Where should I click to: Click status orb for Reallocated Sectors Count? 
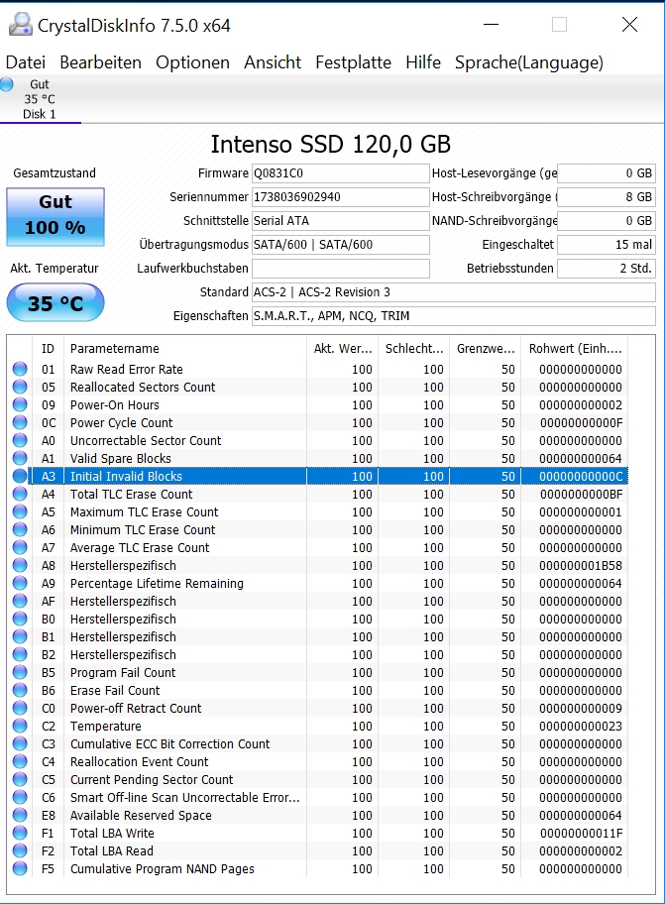(x=20, y=387)
